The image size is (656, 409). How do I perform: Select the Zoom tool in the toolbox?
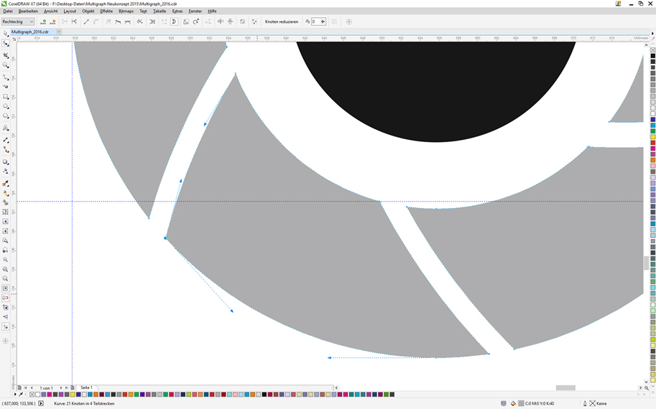point(6,65)
